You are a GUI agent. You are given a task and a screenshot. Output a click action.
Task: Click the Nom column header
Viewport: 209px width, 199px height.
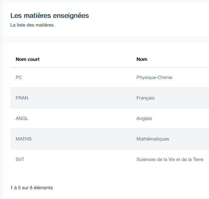click(142, 59)
